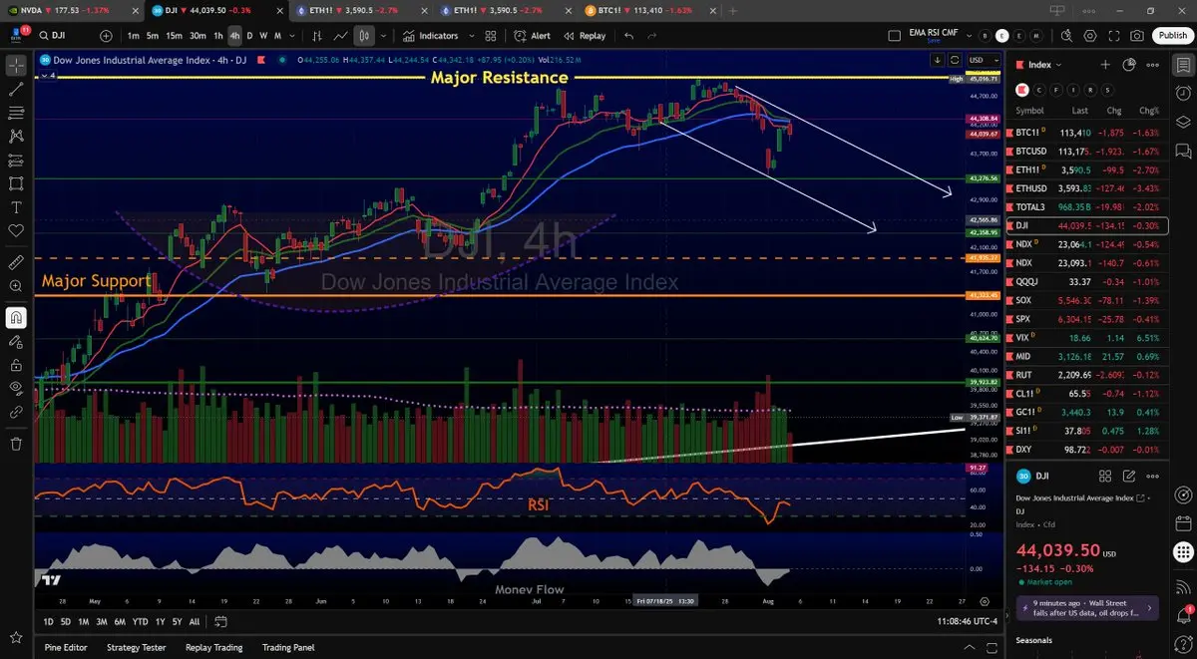This screenshot has height=659, width=1197.
Task: Add symbol to compare with plus icon
Action: pos(106,36)
